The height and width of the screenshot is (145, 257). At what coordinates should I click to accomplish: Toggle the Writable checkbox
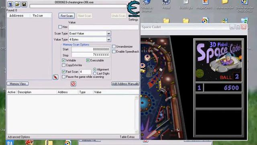point(63,60)
